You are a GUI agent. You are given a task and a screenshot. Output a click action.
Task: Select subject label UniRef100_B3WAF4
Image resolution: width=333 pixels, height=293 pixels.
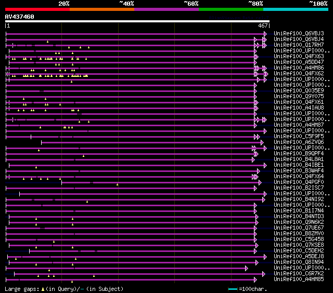point(299,171)
